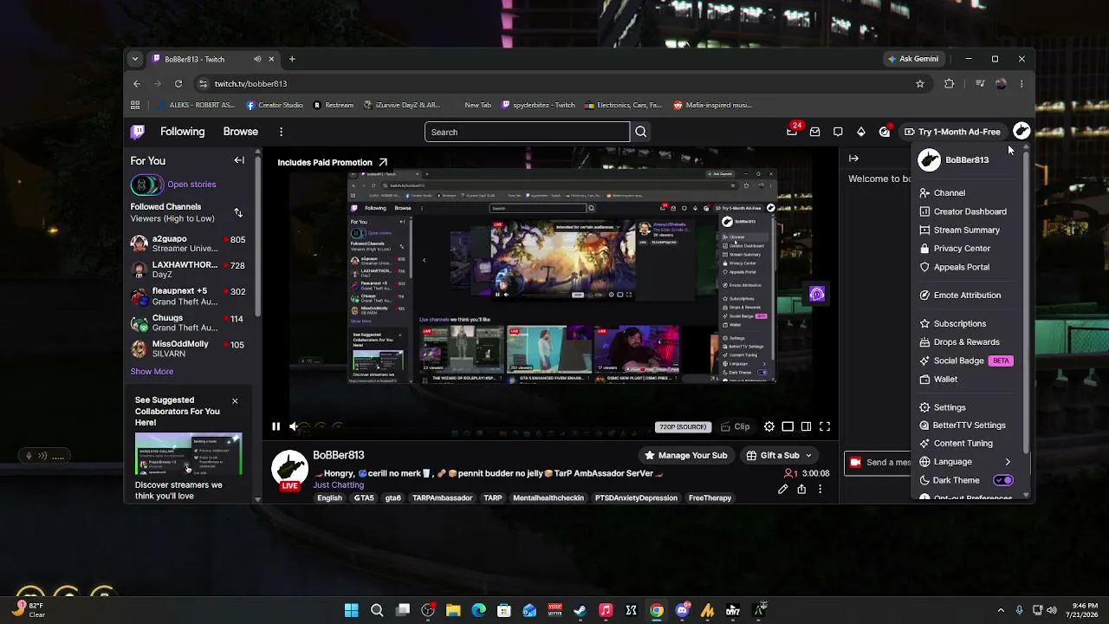Click the Twitch logo home icon
Screen dimensions: 1109x624
pyautogui.click(x=138, y=132)
